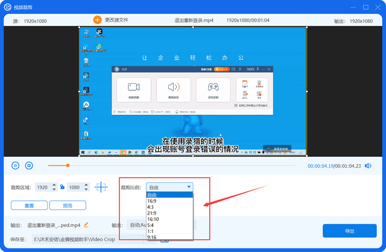Image resolution: width=386 pixels, height=252 pixels.
Task: Click the file name 退出重新登录.mp4
Action: (194, 20)
